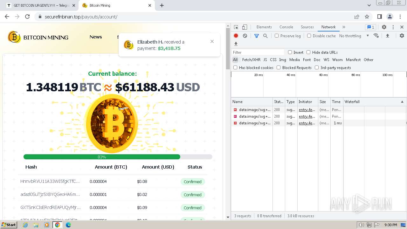Sort requests by Size column

coord(324,102)
